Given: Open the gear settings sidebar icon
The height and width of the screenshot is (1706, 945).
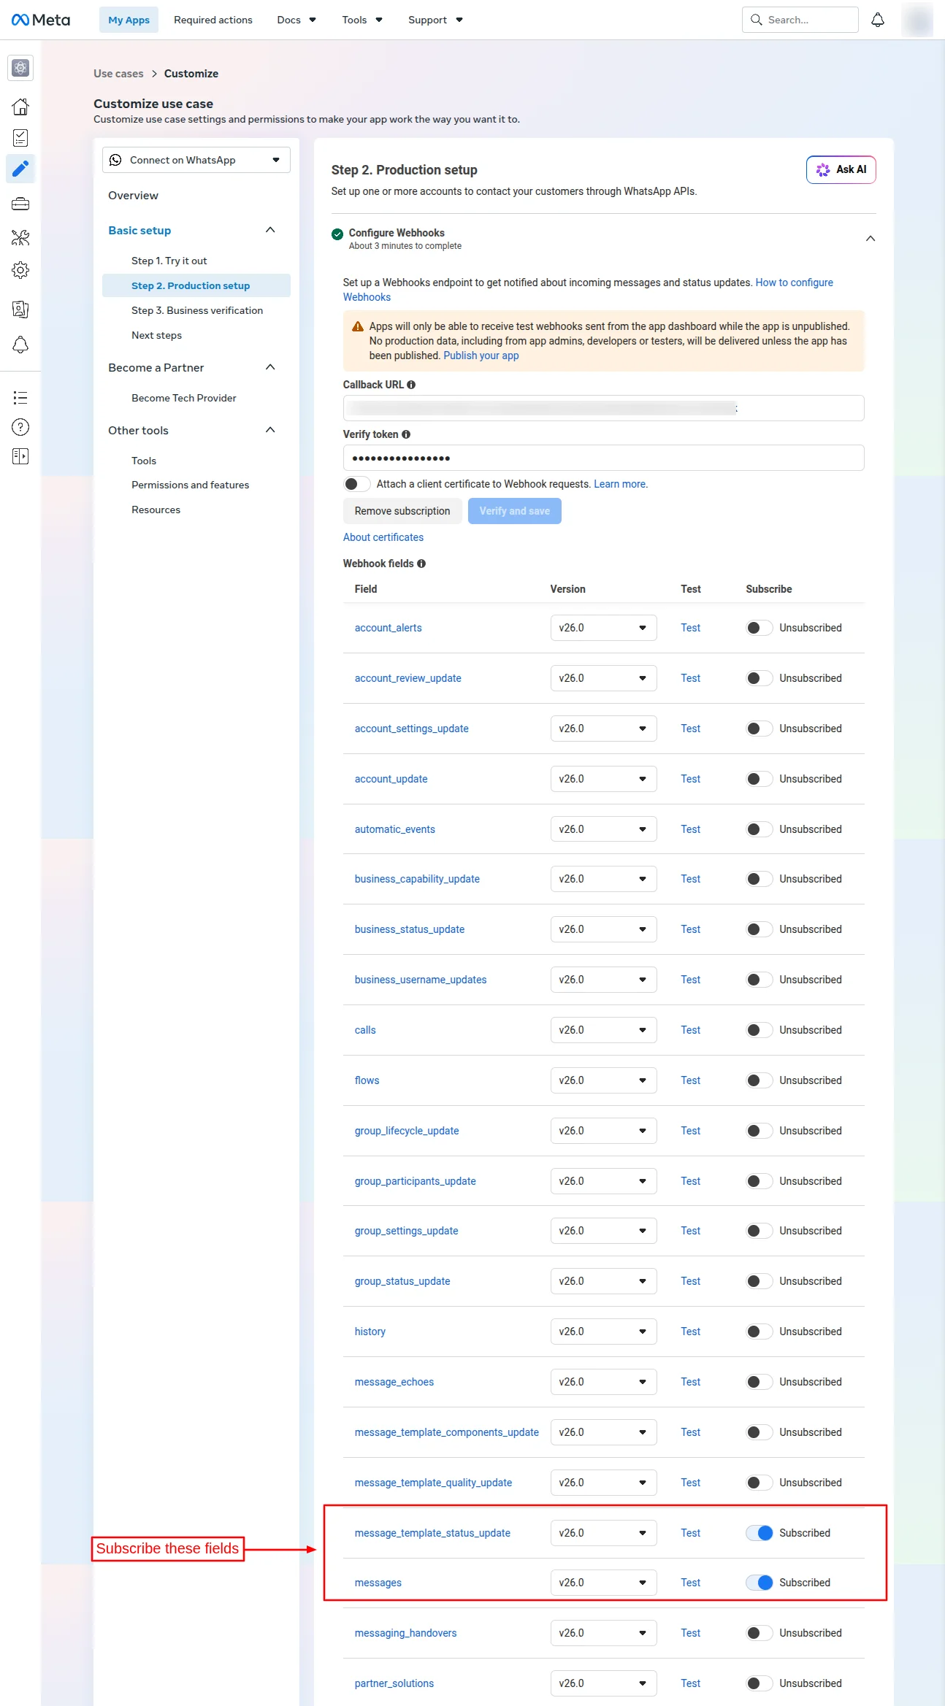Looking at the screenshot, I should pyautogui.click(x=20, y=270).
